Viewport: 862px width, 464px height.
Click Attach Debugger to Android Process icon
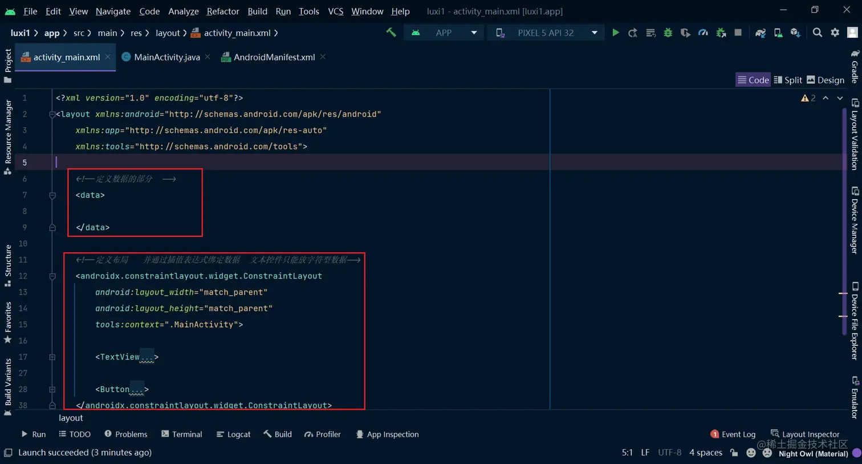[x=721, y=33]
